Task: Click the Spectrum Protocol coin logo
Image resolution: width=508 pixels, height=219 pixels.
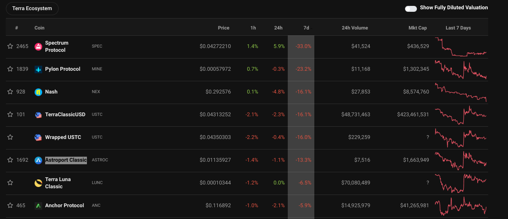Action: [38, 46]
